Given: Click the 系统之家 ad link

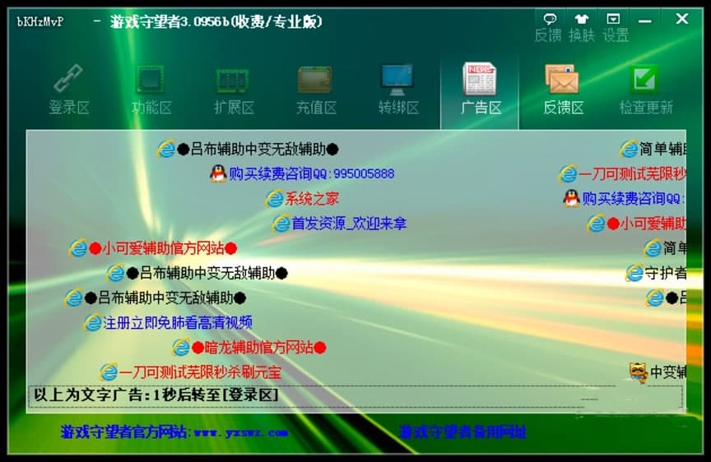Looking at the screenshot, I should tap(311, 199).
